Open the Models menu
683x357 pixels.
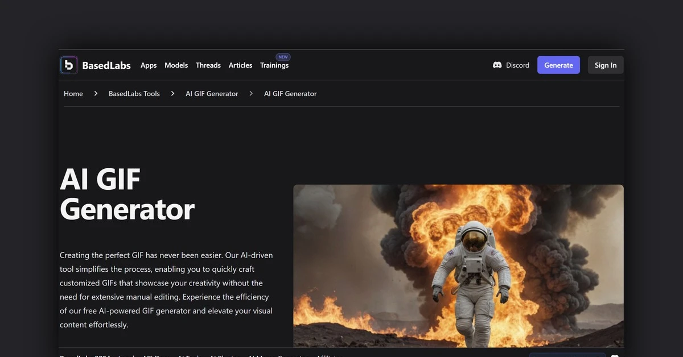click(176, 65)
